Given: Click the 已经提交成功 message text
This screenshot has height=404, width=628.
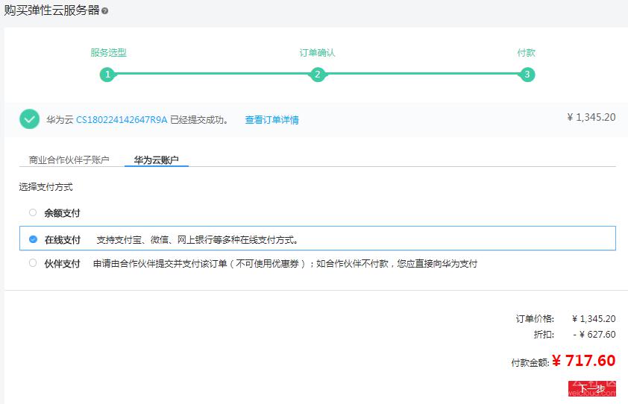Looking at the screenshot, I should [199, 120].
